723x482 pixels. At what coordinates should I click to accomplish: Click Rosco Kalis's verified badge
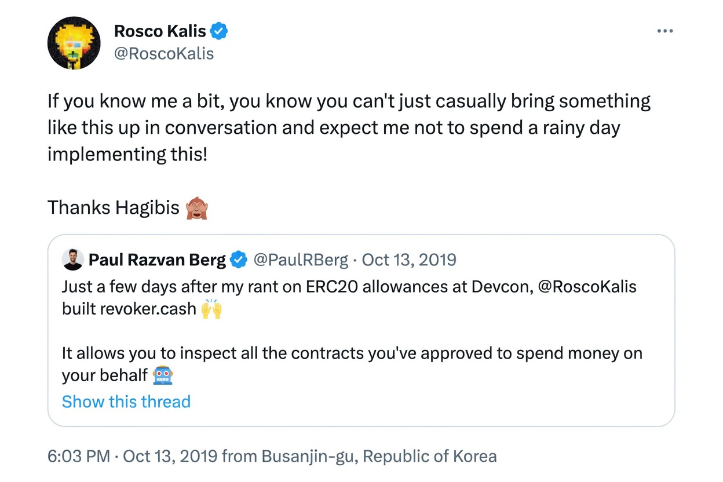(218, 31)
